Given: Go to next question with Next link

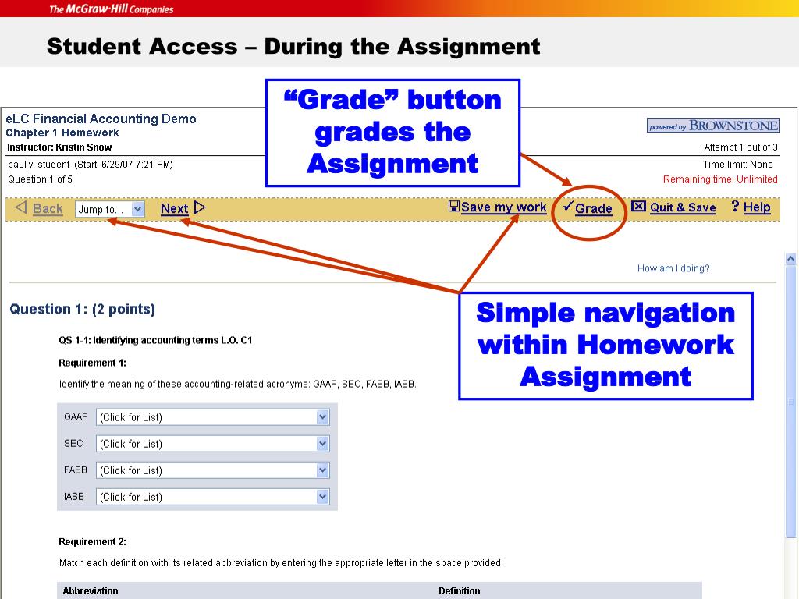Looking at the screenshot, I should (x=174, y=209).
